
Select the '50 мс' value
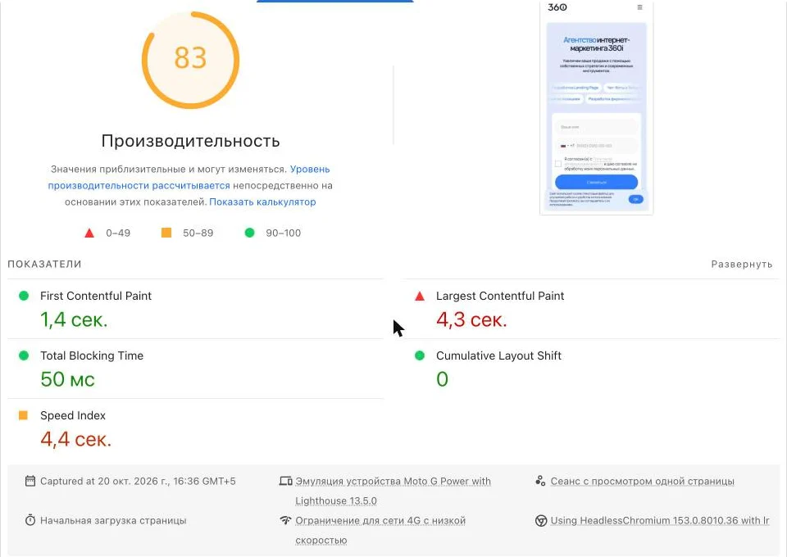[67, 379]
